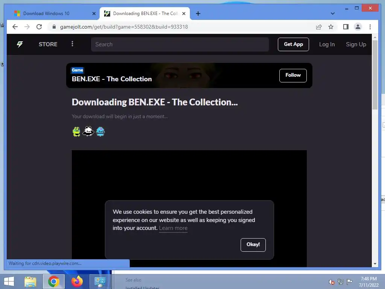
Task: Click 'Your download will begin' text
Action: pyautogui.click(x=120, y=117)
